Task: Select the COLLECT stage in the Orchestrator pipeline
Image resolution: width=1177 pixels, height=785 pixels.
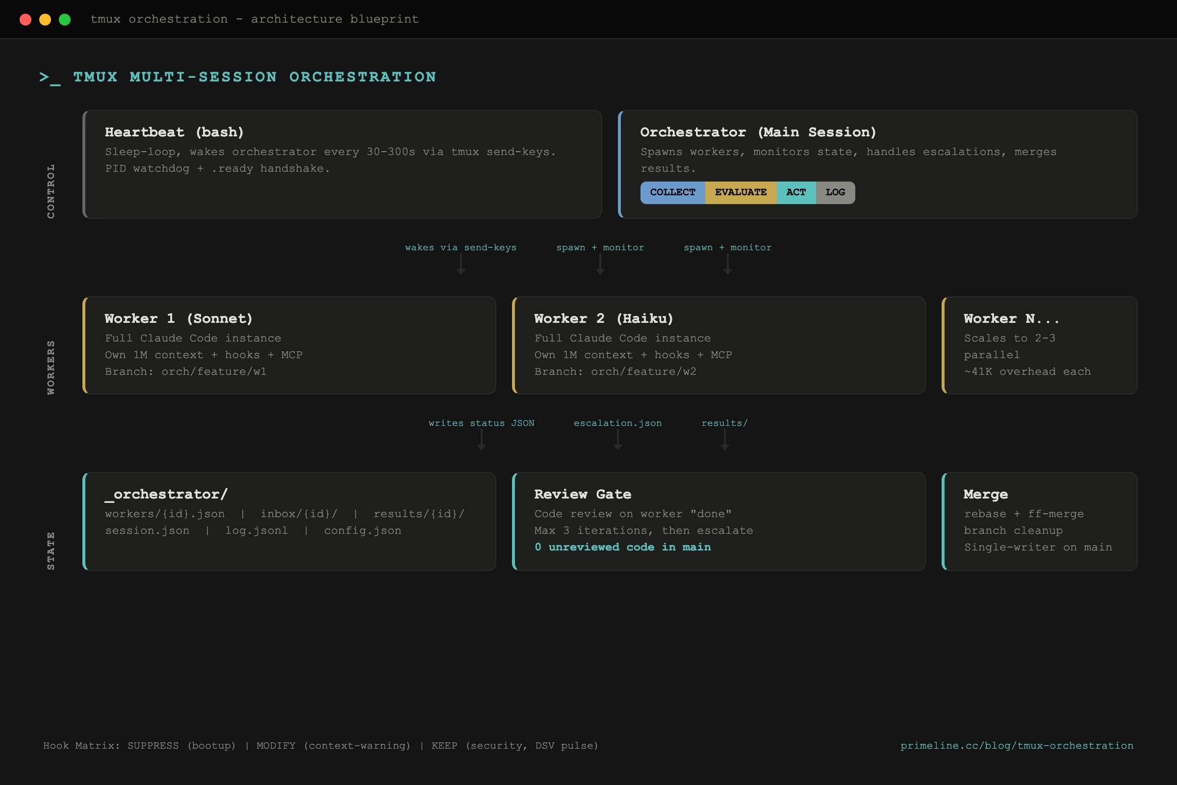Action: pyautogui.click(x=672, y=192)
